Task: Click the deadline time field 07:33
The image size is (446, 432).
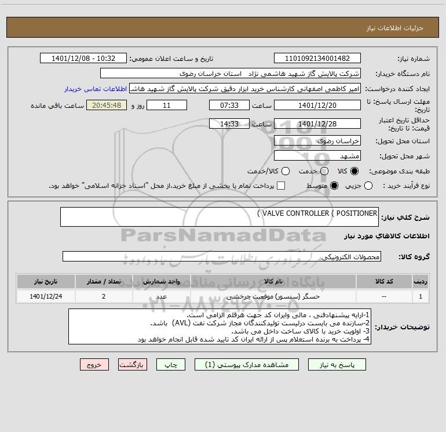Action: coord(229,105)
